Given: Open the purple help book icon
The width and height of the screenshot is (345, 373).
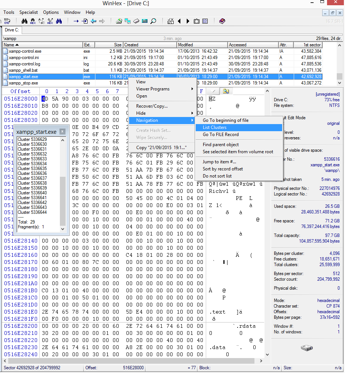Looking at the screenshot, I should pyautogui.click(x=222, y=21).
